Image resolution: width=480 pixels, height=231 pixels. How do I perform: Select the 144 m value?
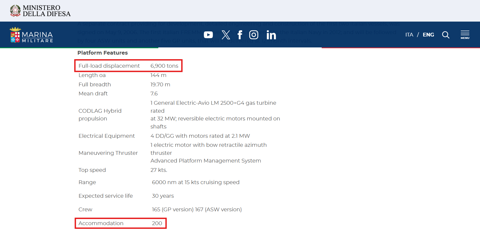pos(158,75)
